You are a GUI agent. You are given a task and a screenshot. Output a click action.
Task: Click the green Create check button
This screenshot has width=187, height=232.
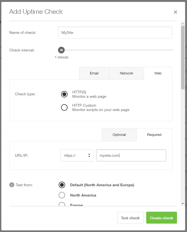(161, 218)
